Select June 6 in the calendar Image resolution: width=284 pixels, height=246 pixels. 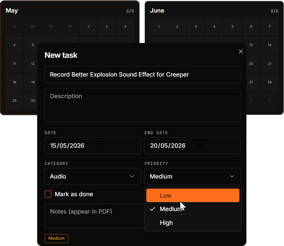tap(251, 27)
